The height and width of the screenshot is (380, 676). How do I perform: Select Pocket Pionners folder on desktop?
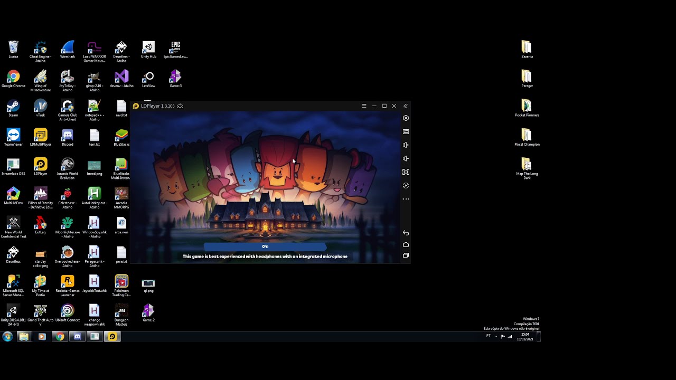point(527,109)
